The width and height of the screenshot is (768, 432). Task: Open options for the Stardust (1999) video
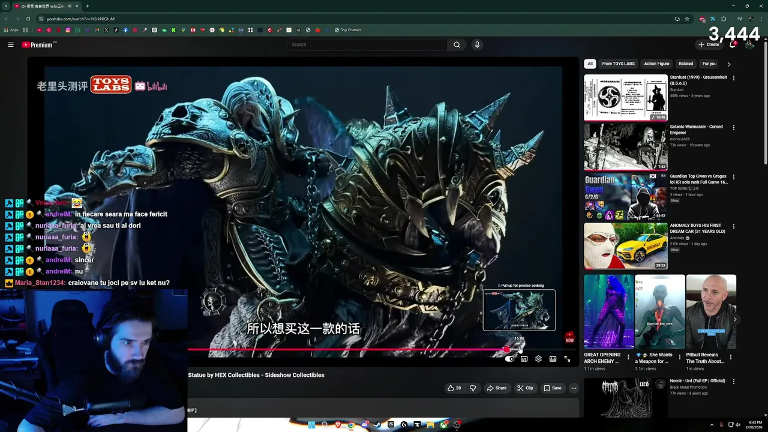point(733,78)
